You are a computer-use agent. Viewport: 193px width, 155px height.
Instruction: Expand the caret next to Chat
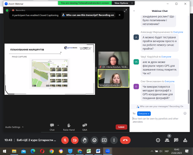click(x=58, y=125)
